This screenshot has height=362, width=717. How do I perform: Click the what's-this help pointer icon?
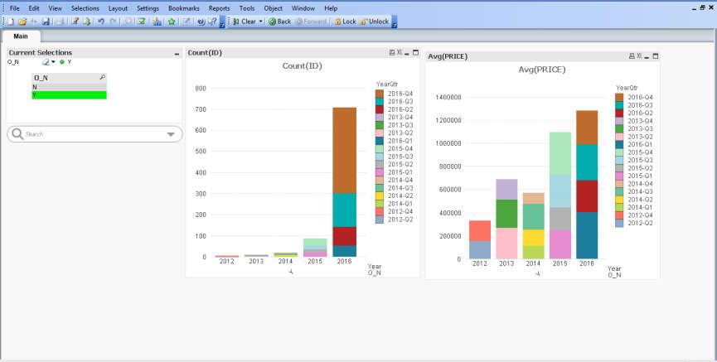[212, 22]
